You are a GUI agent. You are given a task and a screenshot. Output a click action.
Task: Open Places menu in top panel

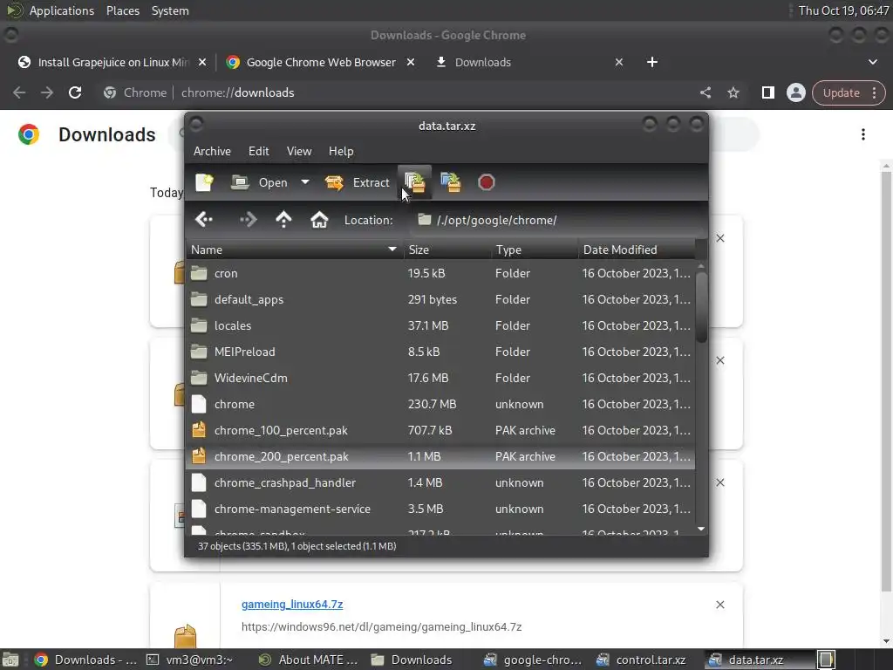coord(122,10)
